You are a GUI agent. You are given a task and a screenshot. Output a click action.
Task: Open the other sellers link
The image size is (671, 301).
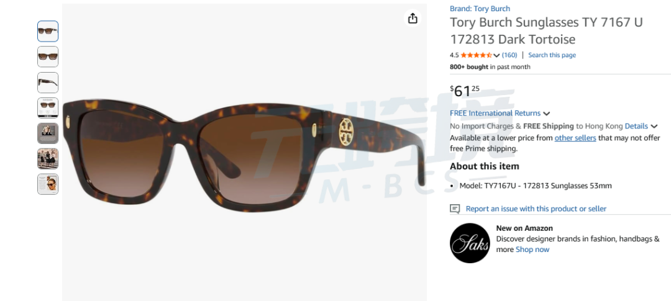pos(575,138)
